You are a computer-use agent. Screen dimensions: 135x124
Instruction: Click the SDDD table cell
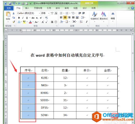pyautogui.click(x=45, y=100)
